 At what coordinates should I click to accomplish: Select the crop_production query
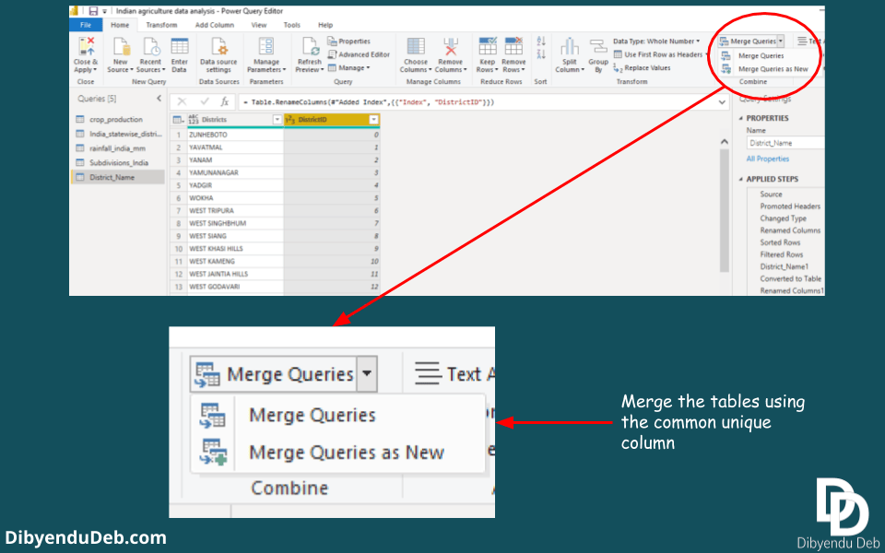(118, 120)
